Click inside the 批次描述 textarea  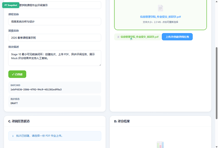[55, 58]
